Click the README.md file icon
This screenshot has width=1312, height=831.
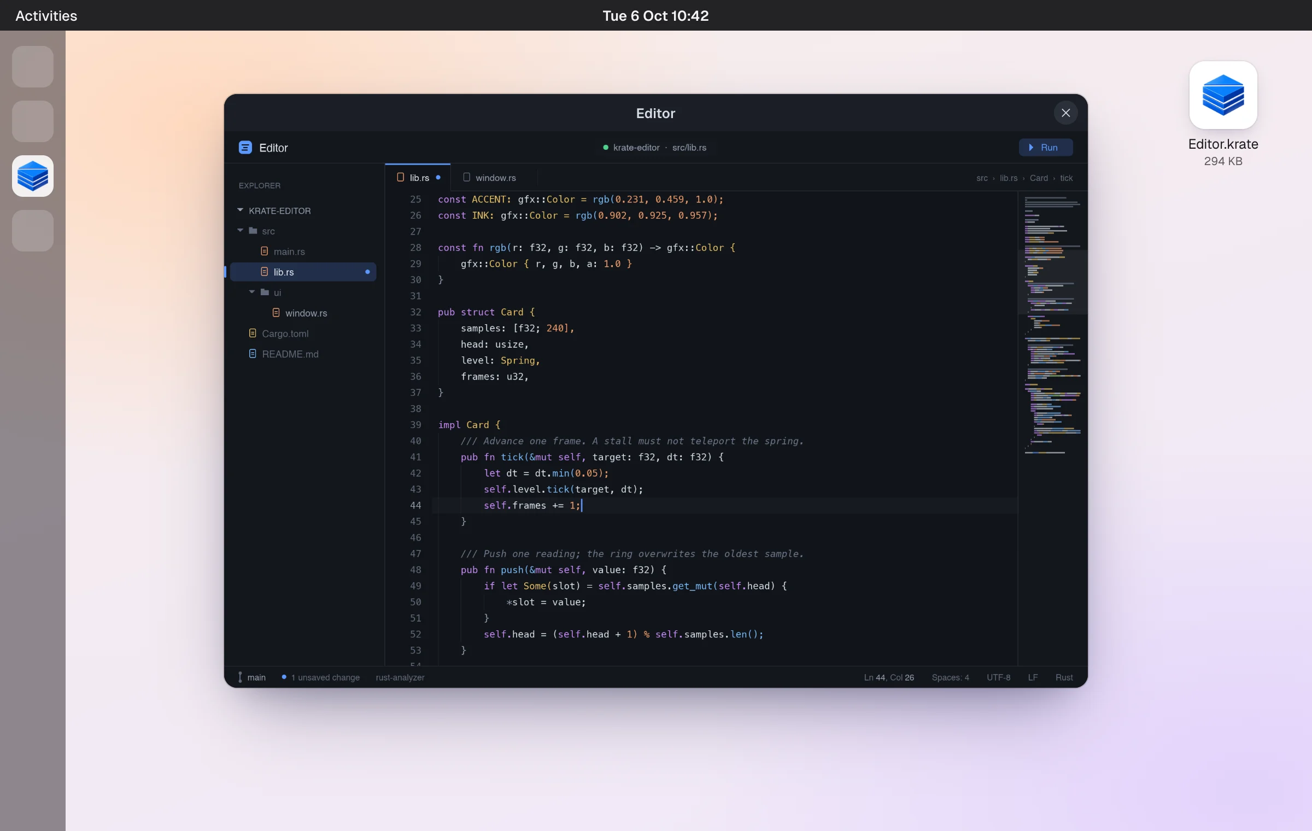[253, 354]
